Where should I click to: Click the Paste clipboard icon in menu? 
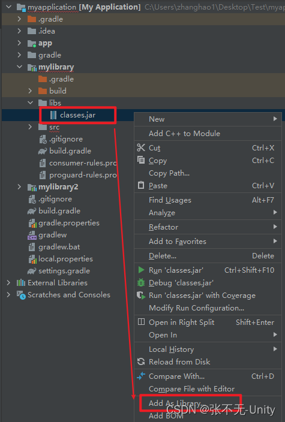pos(141,185)
